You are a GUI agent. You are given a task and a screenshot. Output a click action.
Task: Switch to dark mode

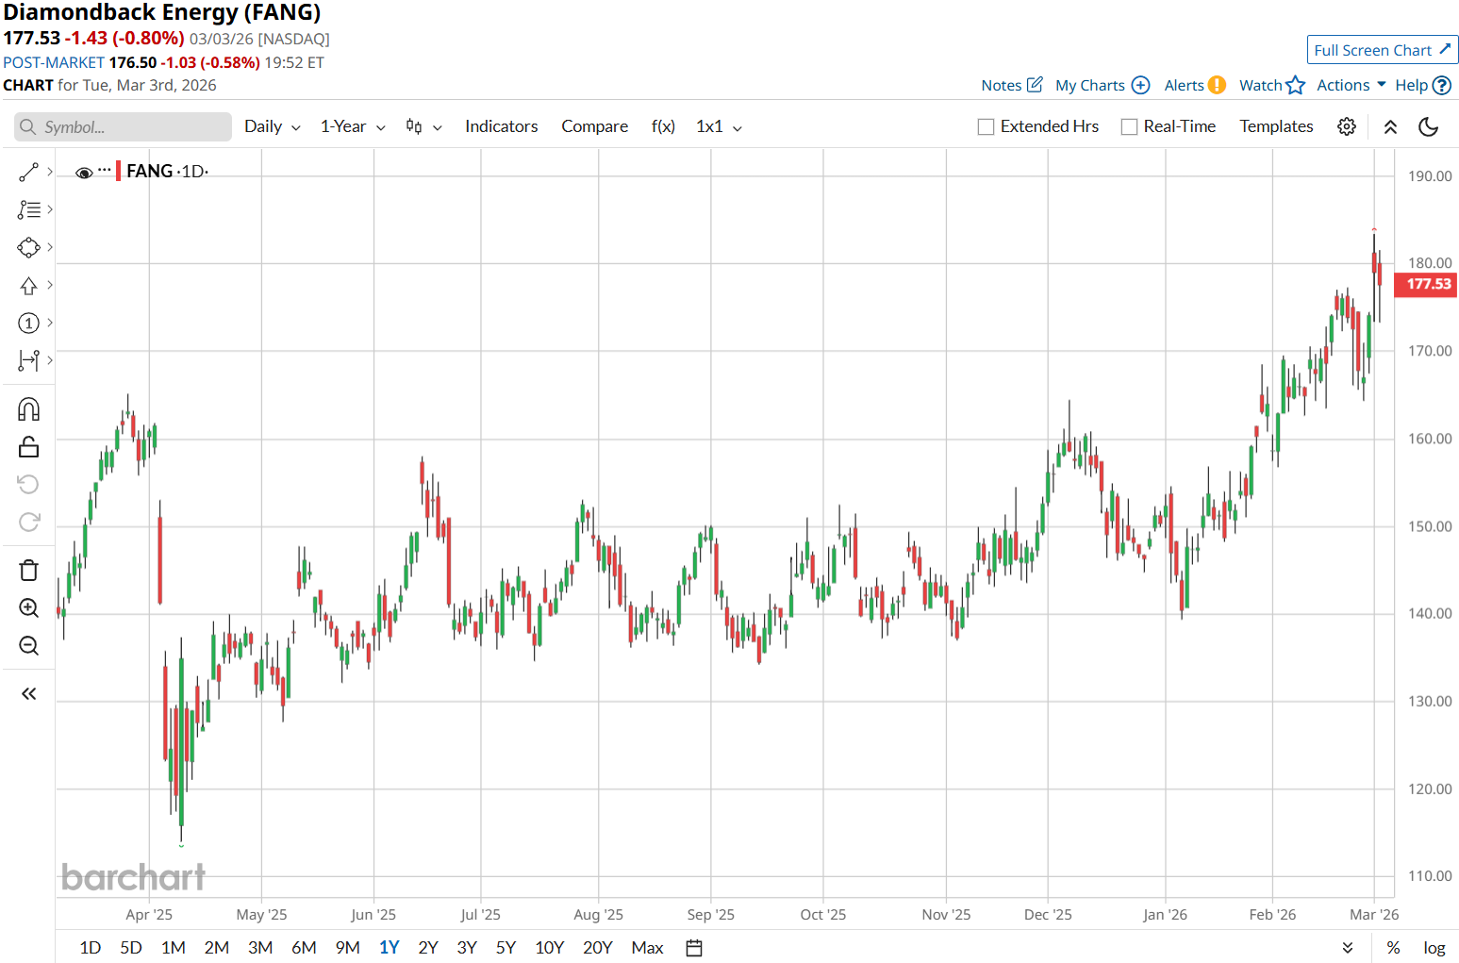pos(1429,126)
